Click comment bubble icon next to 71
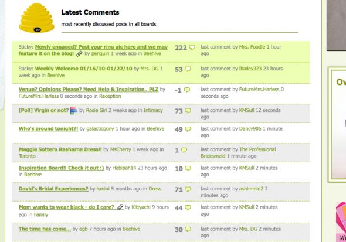This screenshot has height=242, width=346. [x=188, y=189]
